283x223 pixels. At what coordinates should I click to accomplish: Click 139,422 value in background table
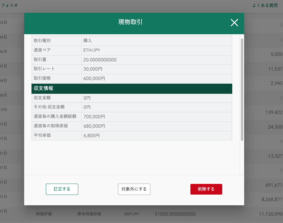click(274, 112)
